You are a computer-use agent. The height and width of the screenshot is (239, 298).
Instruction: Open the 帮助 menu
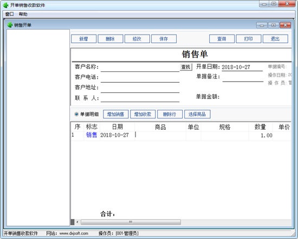click(x=23, y=14)
